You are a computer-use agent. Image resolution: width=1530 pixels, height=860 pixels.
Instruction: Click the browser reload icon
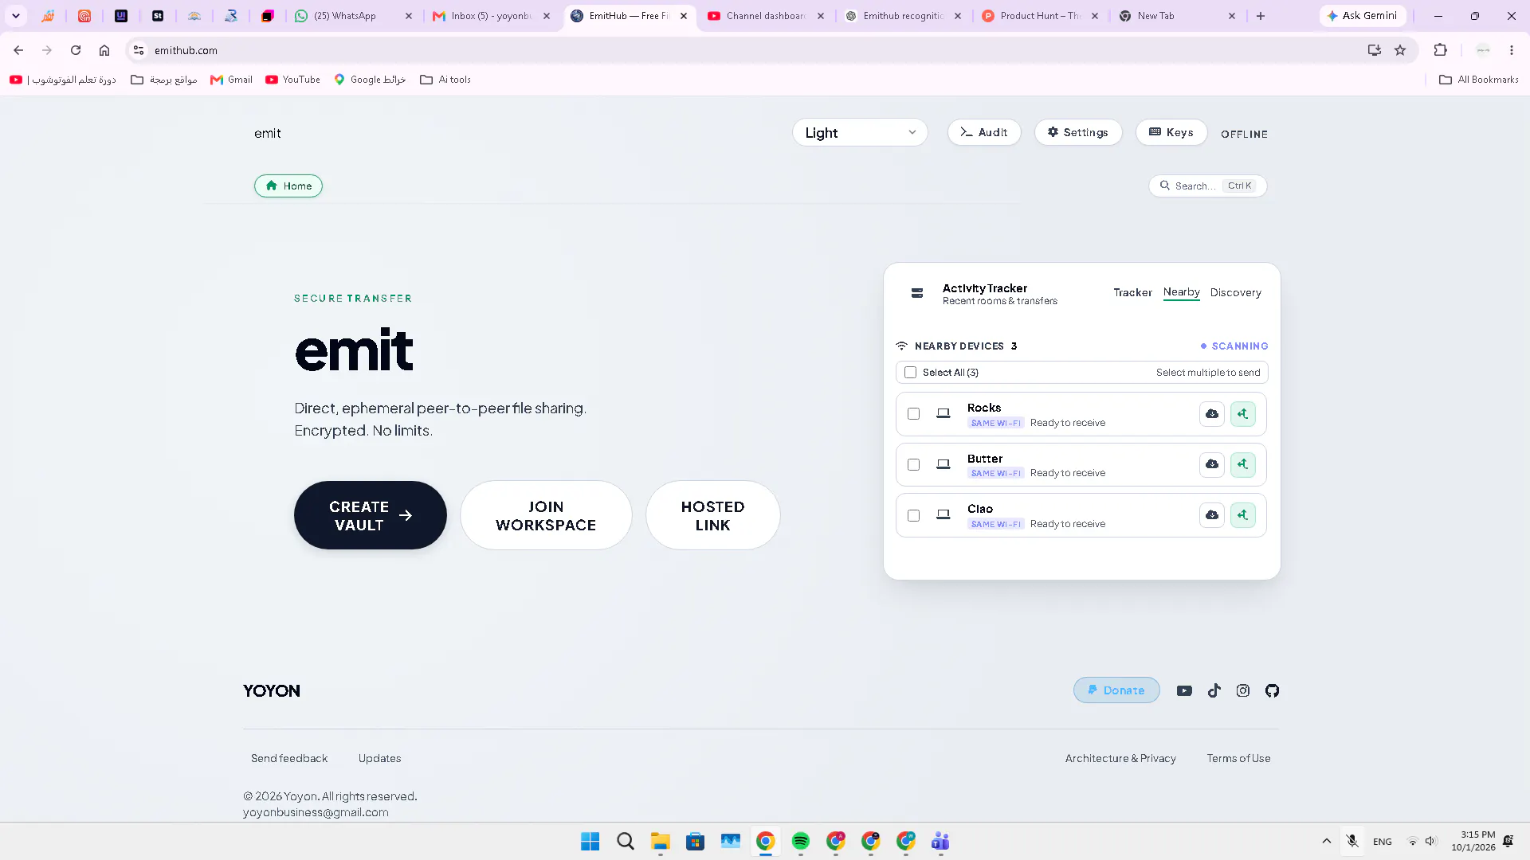[x=76, y=50]
